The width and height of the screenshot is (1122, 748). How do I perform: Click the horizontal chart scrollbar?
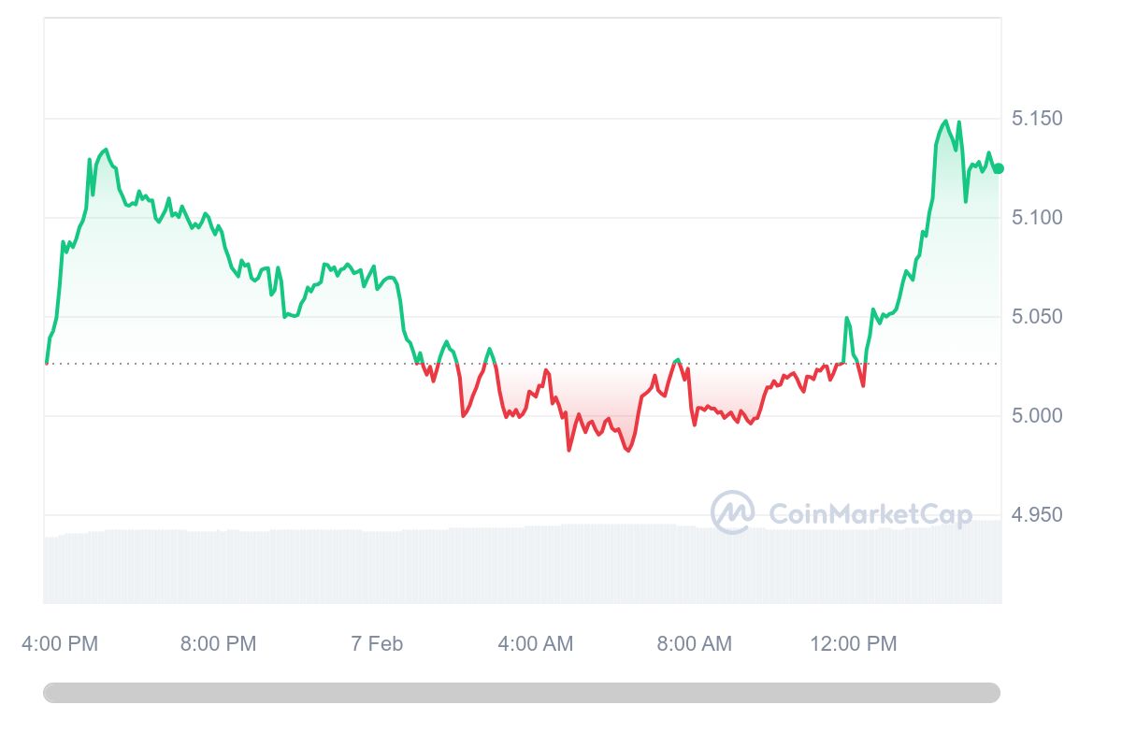coord(522,693)
